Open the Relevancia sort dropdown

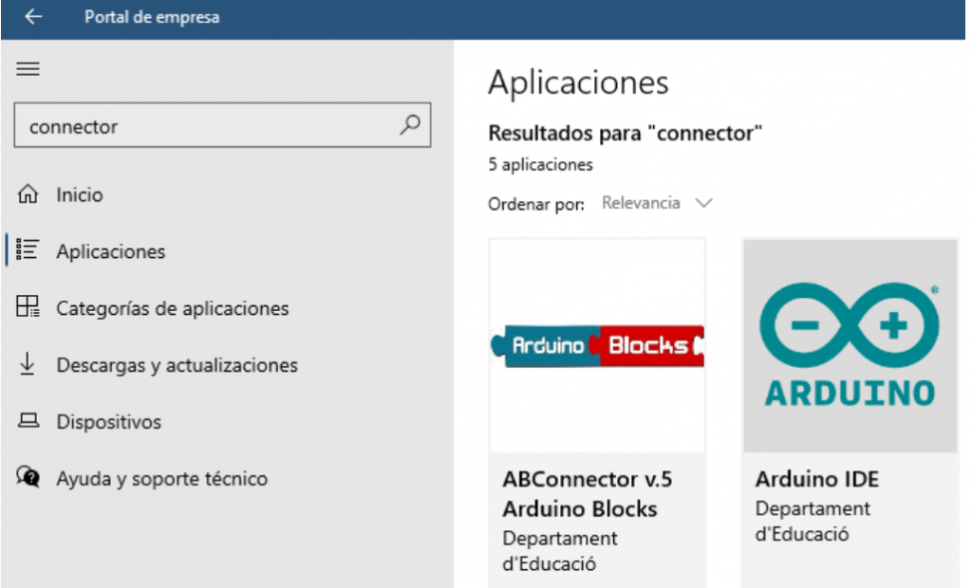pyautogui.click(x=642, y=203)
